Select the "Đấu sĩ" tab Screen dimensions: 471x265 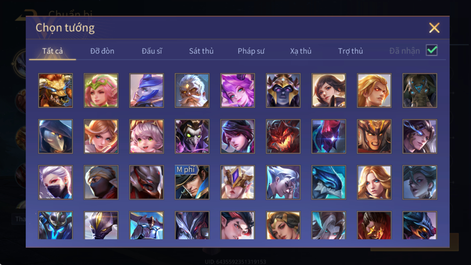pos(152,51)
